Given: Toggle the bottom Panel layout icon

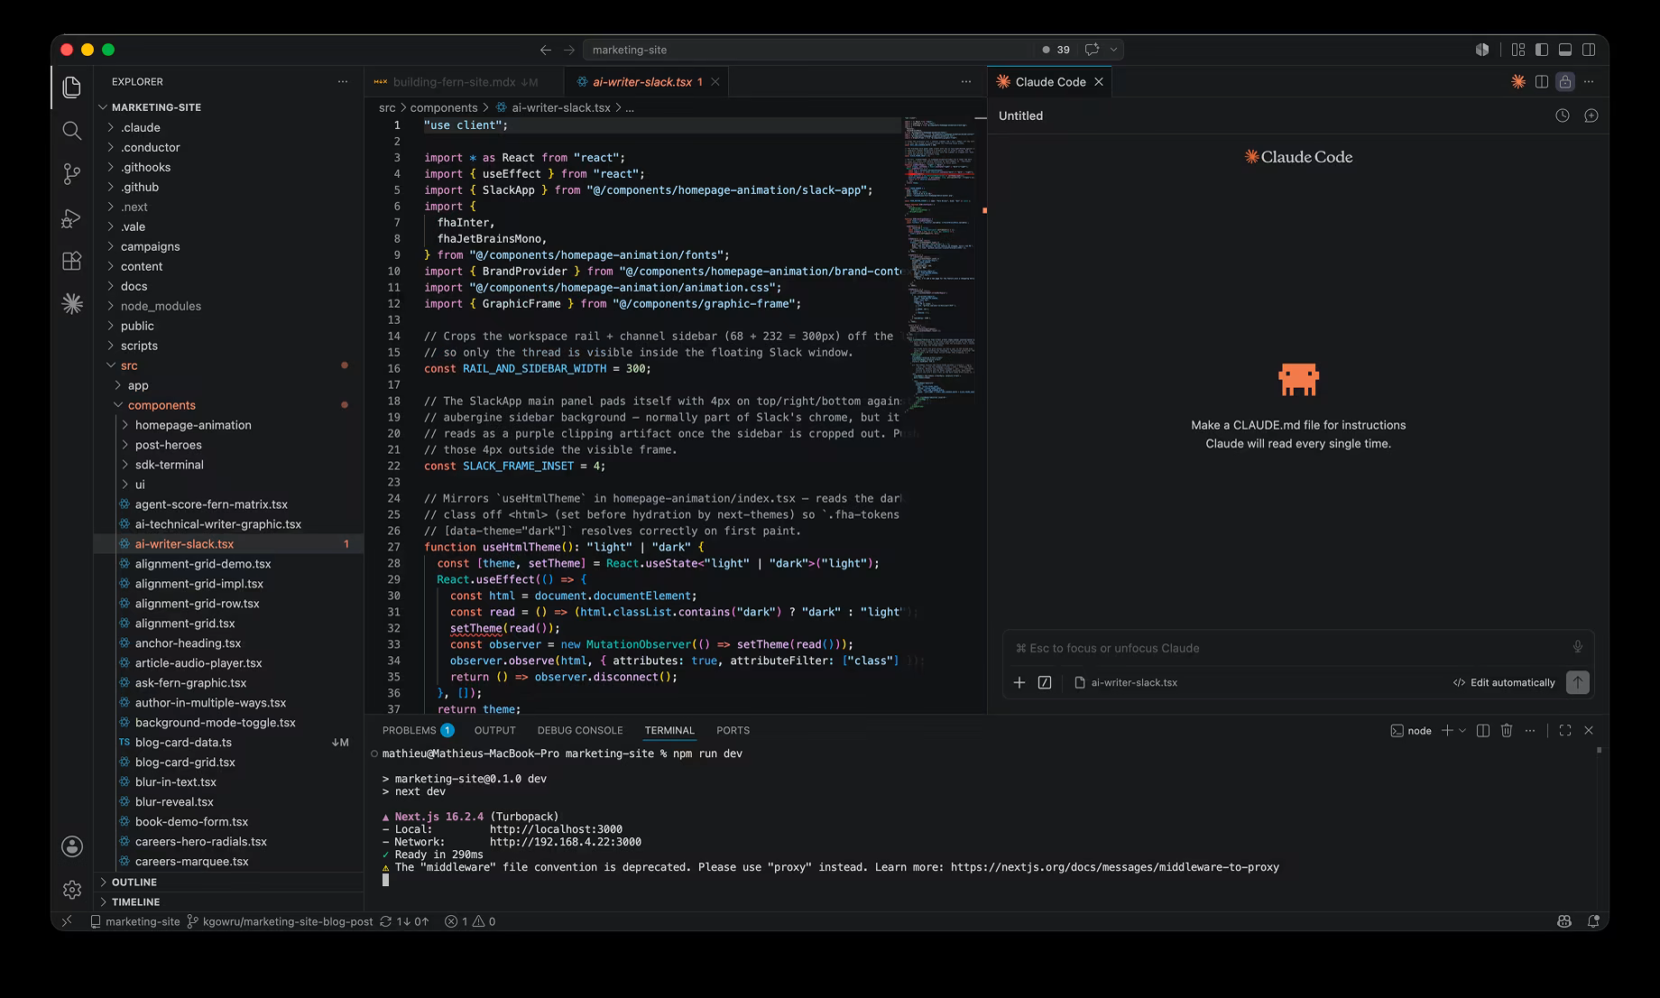Looking at the screenshot, I should click(1565, 50).
